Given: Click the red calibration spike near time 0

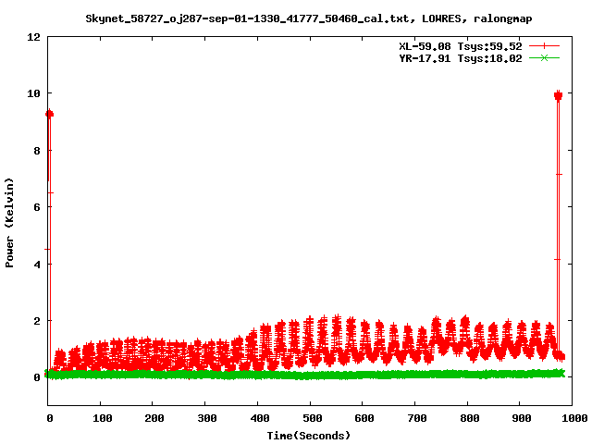Looking at the screenshot, I should click(x=49, y=241).
